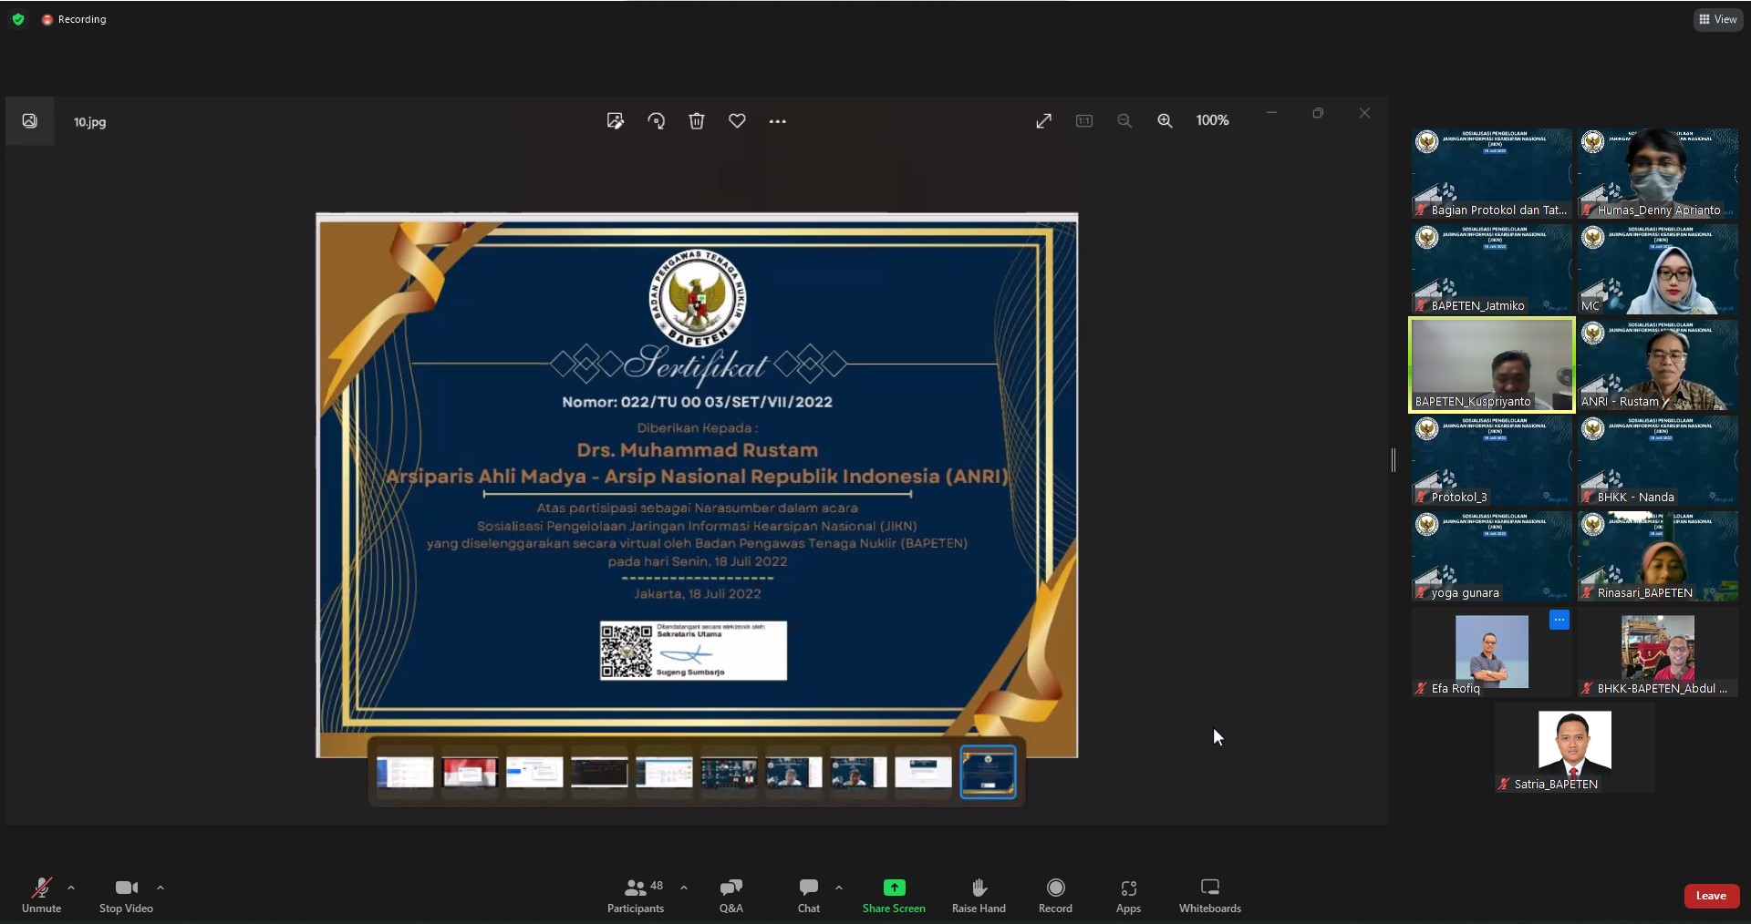Screen dimensions: 1751x924
Task: Click the red Leave button
Action: pos(1712,896)
